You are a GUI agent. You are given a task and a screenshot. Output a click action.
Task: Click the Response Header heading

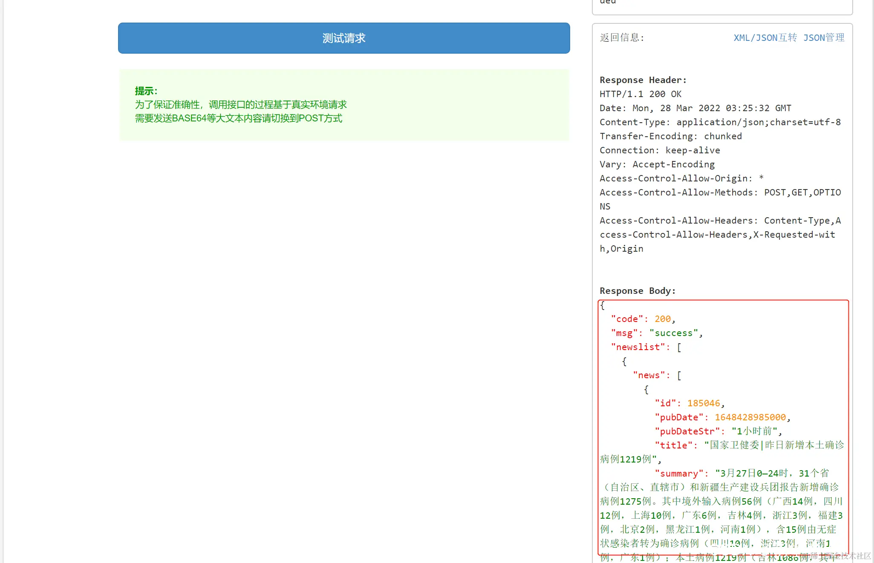(x=643, y=80)
